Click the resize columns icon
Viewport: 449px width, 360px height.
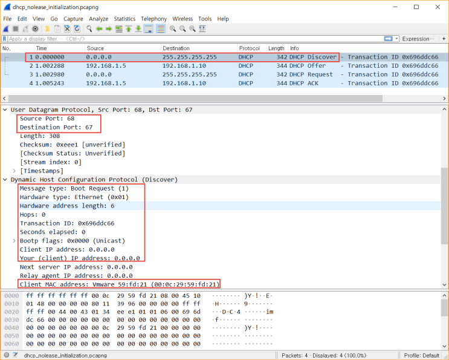[x=202, y=28]
